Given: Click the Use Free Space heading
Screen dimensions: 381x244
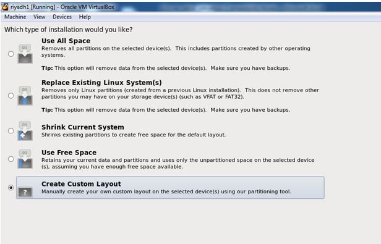Looking at the screenshot, I should click(x=69, y=153).
